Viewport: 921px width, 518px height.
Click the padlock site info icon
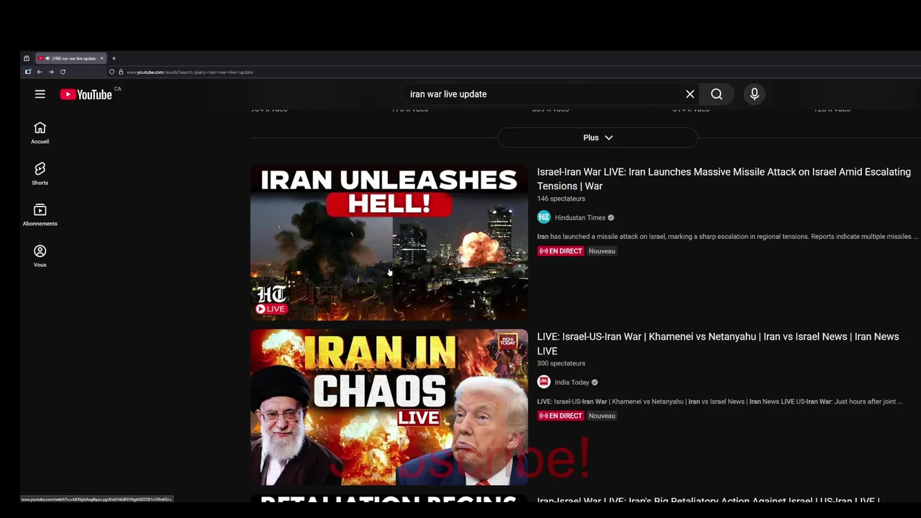point(121,72)
